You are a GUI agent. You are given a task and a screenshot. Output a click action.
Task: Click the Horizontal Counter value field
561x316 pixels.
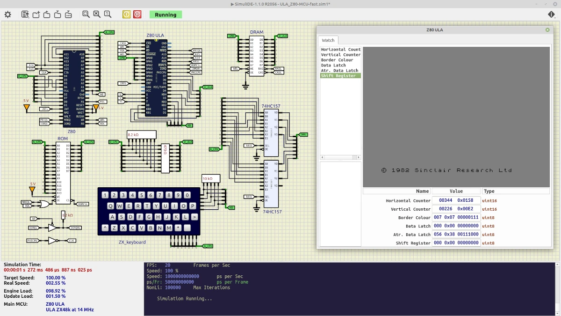[x=456, y=200]
